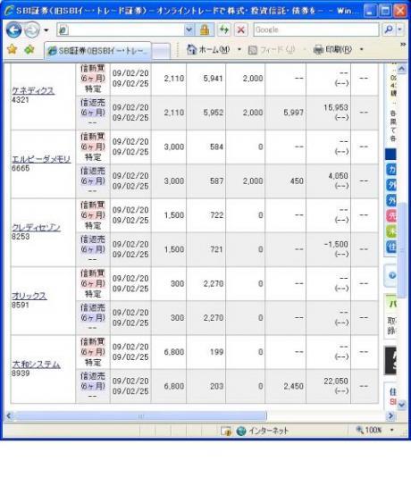Open the 大和システム stock link
The image size is (411, 478).
36,365
